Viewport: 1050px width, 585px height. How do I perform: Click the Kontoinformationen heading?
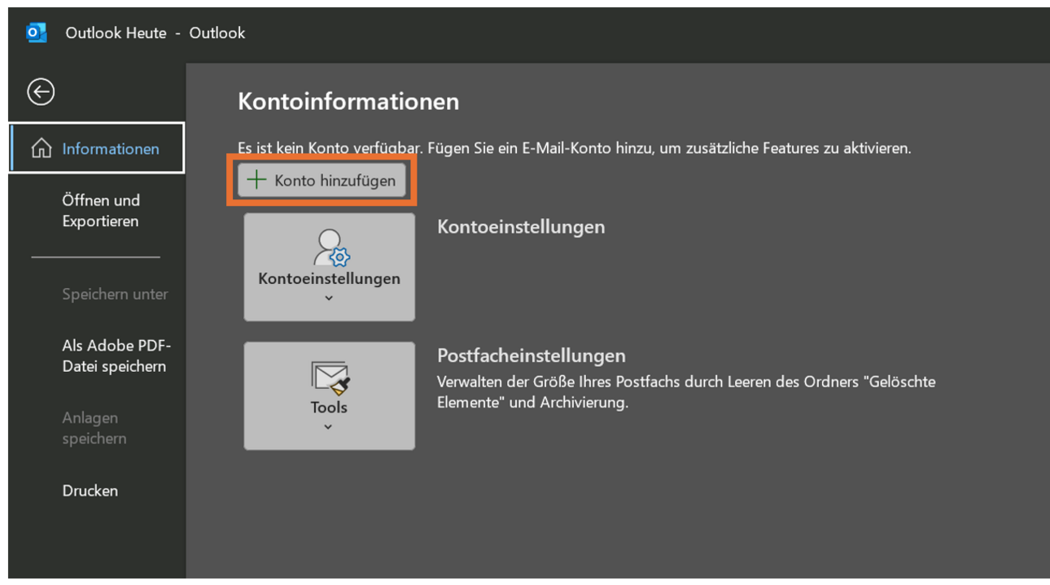pos(348,102)
